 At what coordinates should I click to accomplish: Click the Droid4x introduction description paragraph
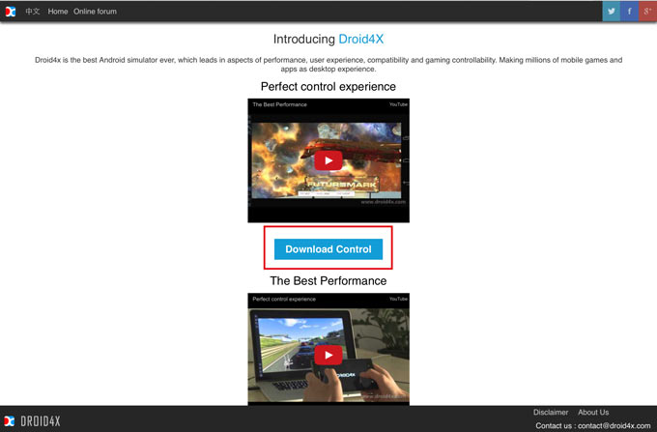pos(328,64)
